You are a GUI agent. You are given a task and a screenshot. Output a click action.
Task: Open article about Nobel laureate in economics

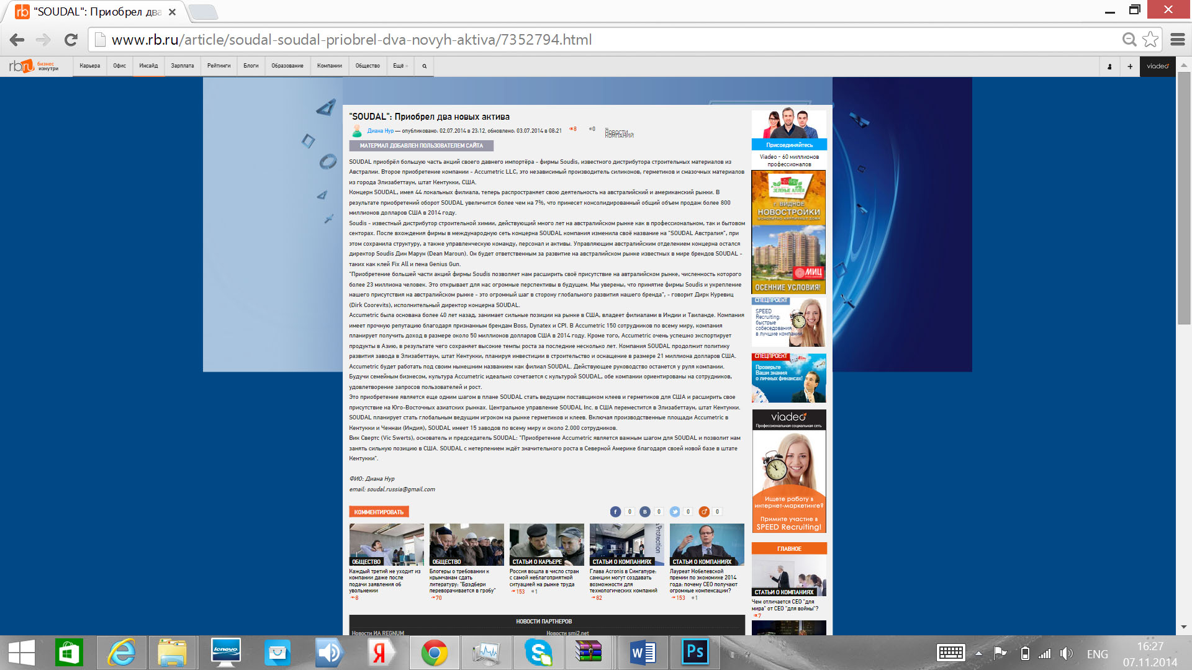point(704,581)
